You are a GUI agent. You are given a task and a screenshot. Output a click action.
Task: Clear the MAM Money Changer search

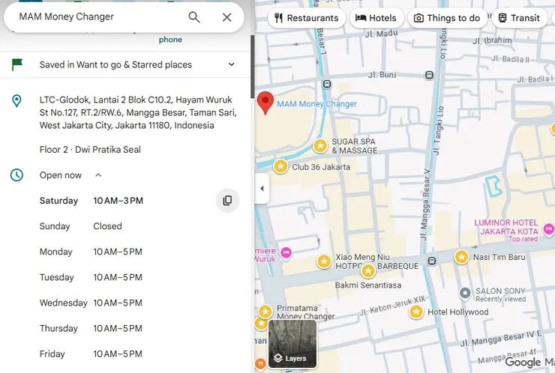[x=227, y=17]
